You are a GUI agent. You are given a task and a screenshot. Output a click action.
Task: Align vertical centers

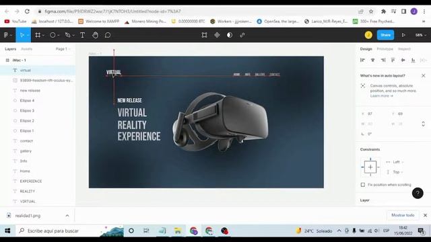coord(403,60)
